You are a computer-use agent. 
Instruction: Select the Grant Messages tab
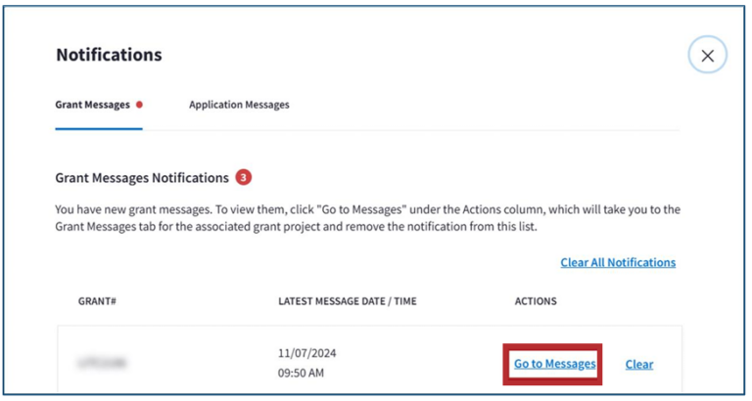(x=92, y=105)
